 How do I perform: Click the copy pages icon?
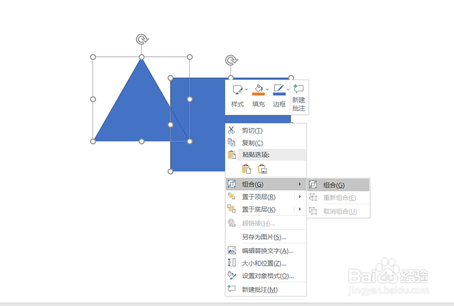231,142
